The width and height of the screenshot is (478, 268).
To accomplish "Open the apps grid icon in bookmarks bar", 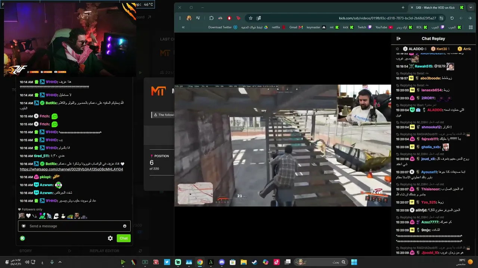I will point(471,27).
